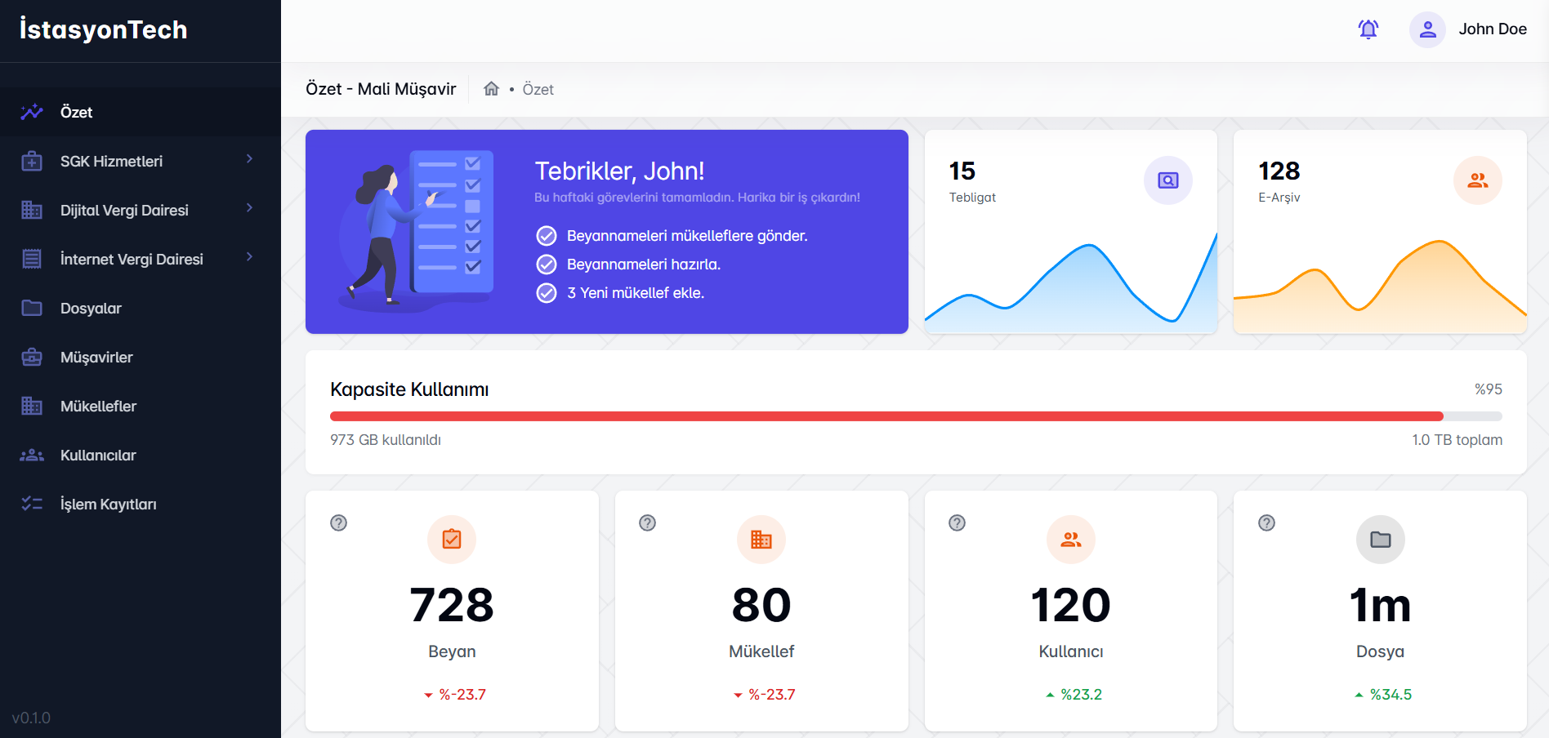
Task: Toggle the 'Beyannameleri mükelleflere gönder' checkmark
Action: pos(547,236)
